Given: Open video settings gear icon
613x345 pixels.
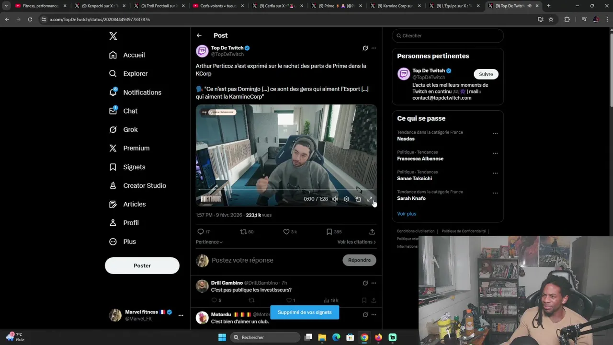Looking at the screenshot, I should click(346, 199).
